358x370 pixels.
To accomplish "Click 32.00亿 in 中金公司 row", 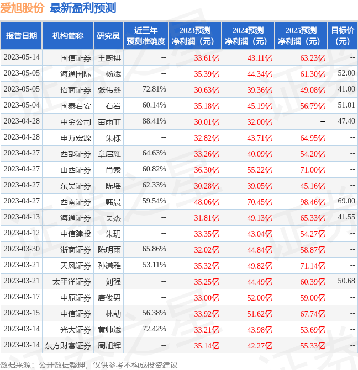I will [260, 122].
